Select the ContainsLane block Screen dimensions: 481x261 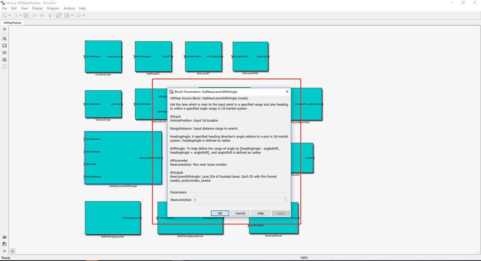(x=103, y=56)
